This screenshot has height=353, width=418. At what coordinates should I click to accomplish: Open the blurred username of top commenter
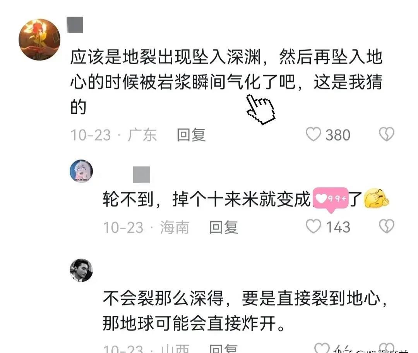75,25
